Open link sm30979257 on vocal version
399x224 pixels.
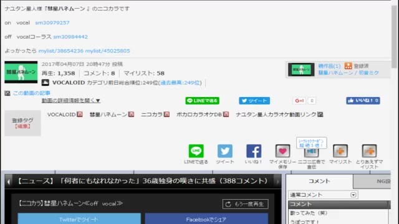click(x=52, y=22)
